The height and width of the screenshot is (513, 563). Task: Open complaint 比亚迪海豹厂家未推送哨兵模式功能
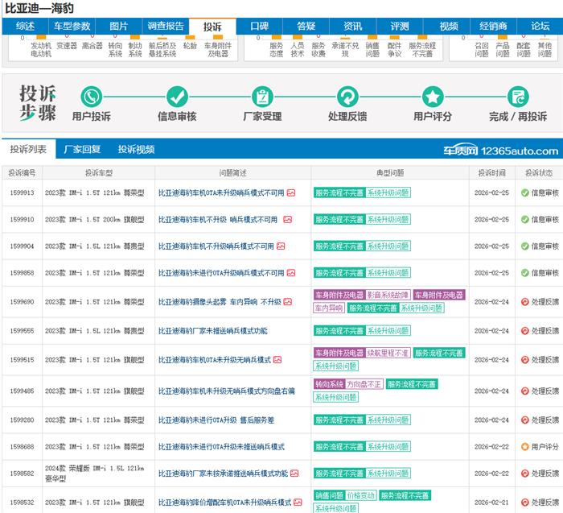tap(213, 331)
